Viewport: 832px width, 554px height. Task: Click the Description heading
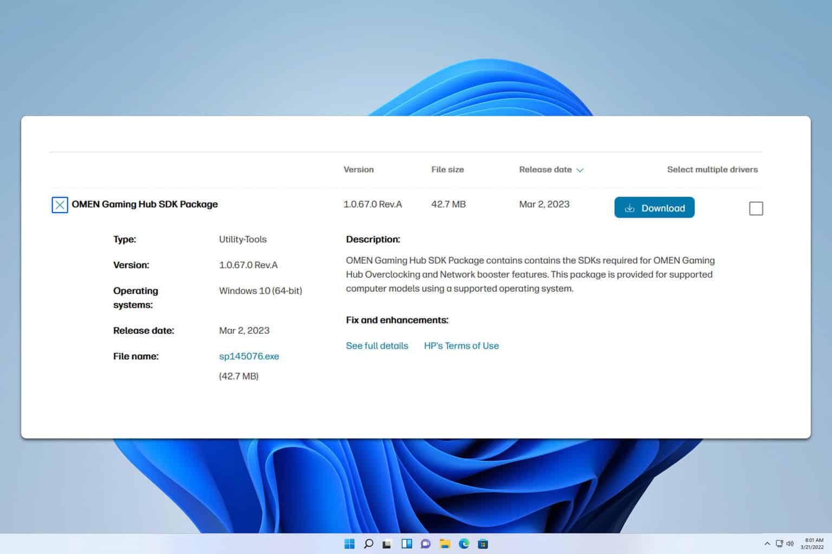tap(373, 239)
